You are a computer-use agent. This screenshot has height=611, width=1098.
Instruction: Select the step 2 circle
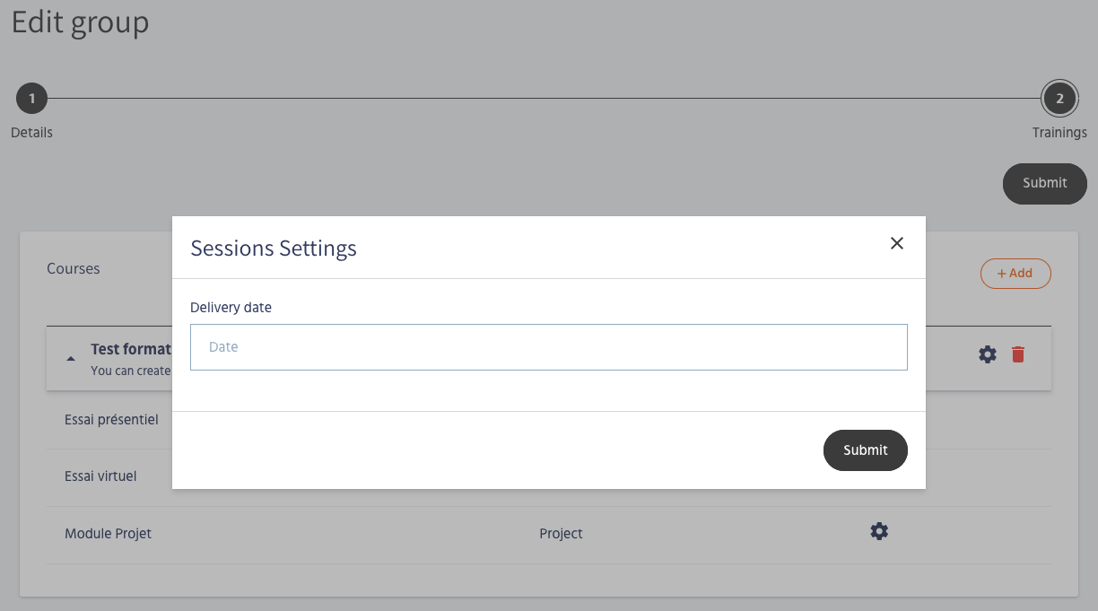1059,99
